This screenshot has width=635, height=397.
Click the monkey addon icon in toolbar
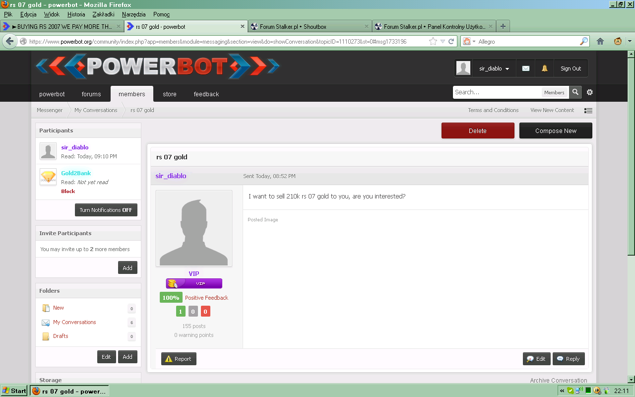click(x=618, y=41)
